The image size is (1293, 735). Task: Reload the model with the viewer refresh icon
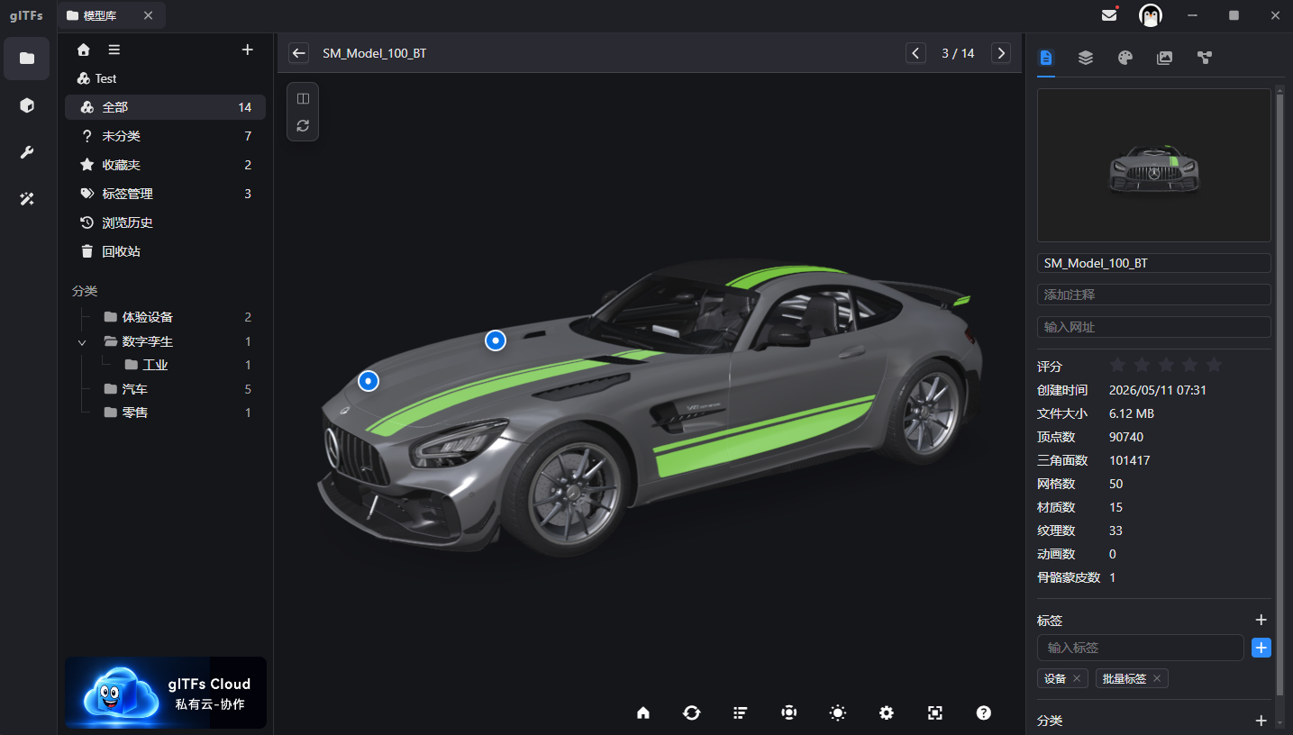coord(303,126)
